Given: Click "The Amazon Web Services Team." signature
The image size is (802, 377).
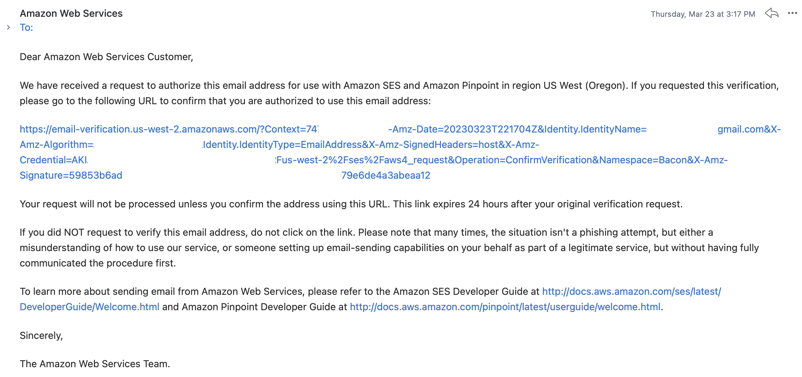Looking at the screenshot, I should click(x=95, y=364).
